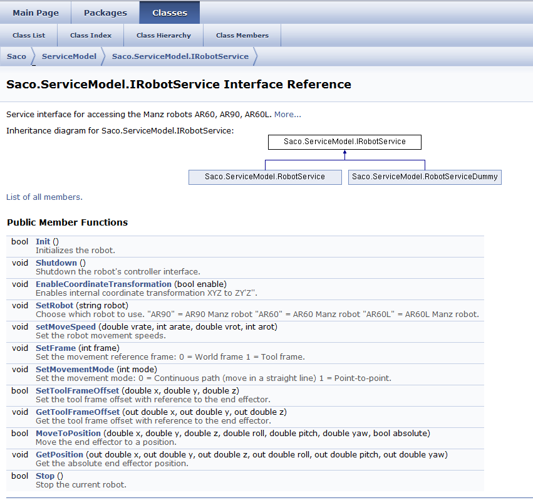Switch to the Packages tab
The image size is (533, 500).
[x=105, y=13]
